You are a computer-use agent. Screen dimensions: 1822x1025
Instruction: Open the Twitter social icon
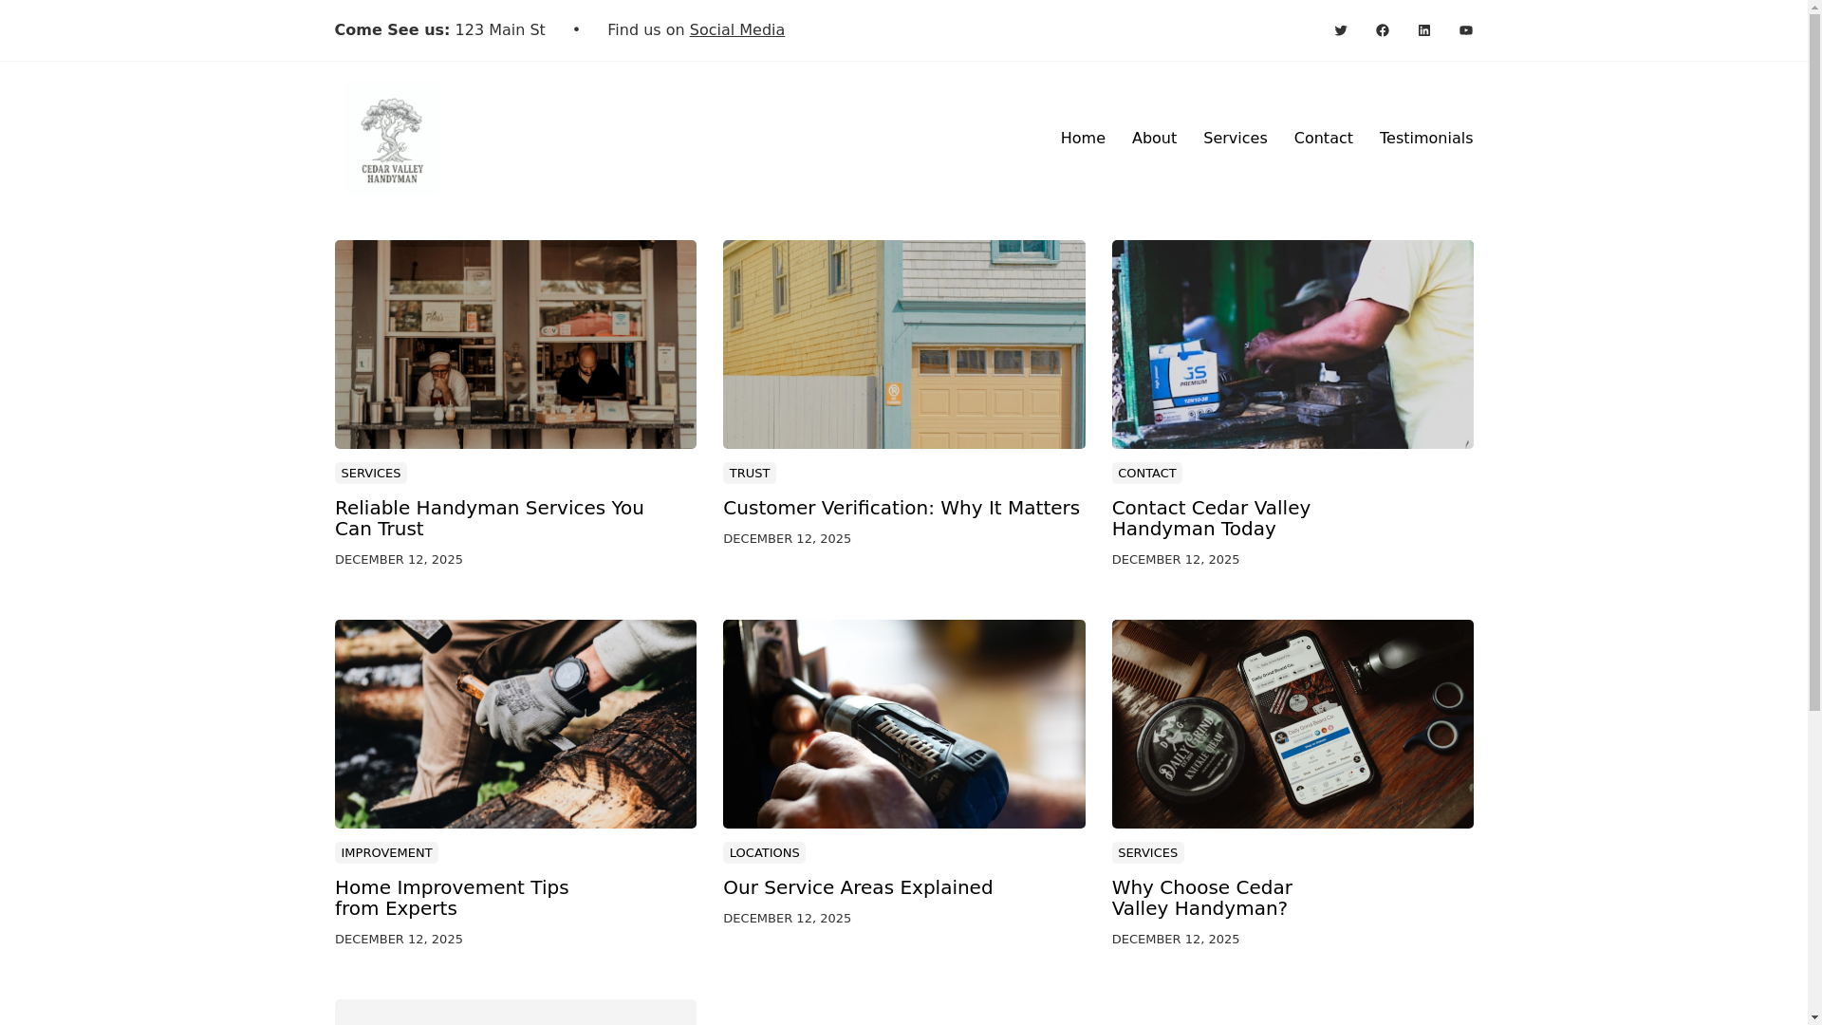(1340, 30)
